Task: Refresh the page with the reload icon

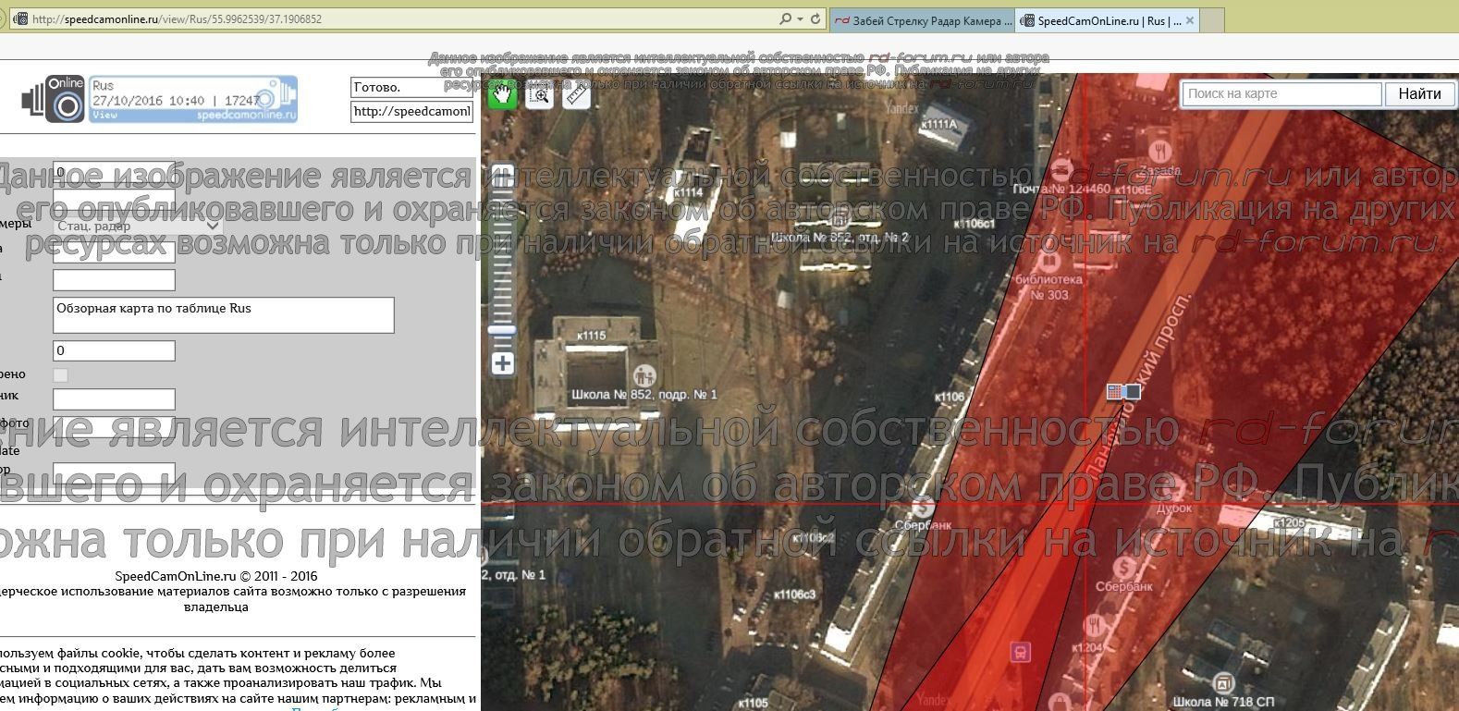Action: tap(815, 19)
